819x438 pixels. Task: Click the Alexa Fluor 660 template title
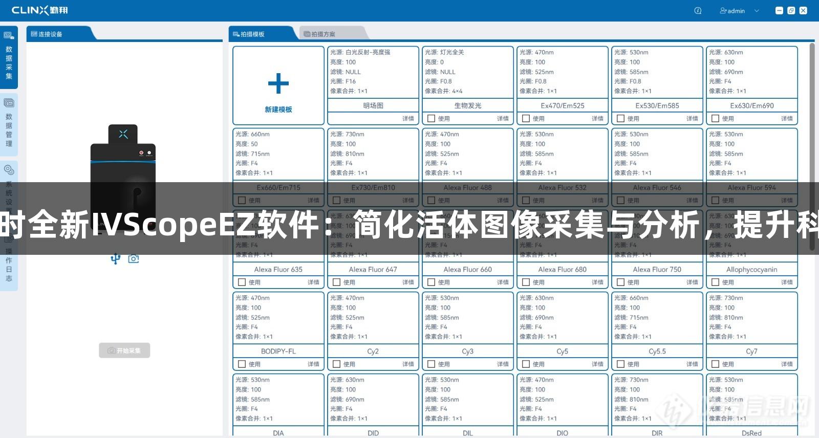pyautogui.click(x=468, y=269)
